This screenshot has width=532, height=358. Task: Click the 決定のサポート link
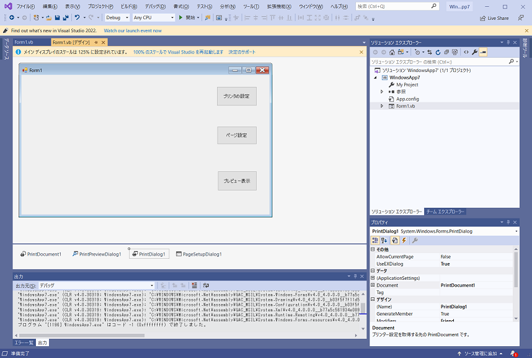[x=242, y=52]
